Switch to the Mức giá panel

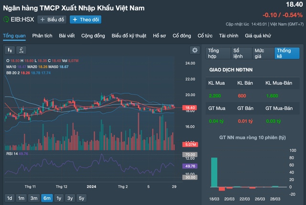262,53
